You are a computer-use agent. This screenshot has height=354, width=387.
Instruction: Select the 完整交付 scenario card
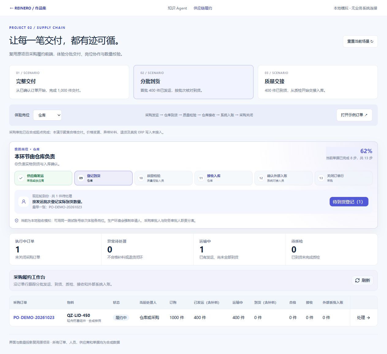(x=69, y=82)
